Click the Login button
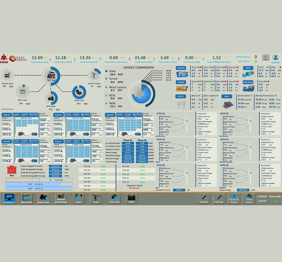The height and width of the screenshot is (262, 282). tap(266, 56)
